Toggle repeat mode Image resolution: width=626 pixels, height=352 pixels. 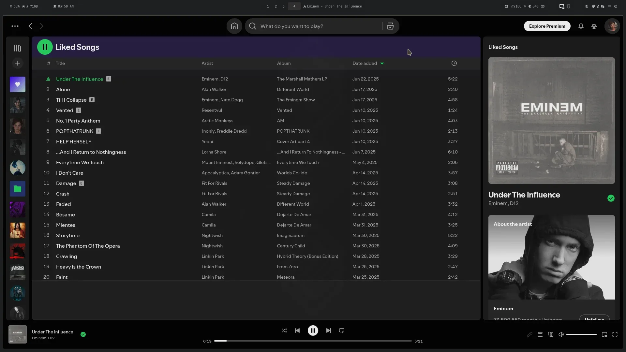click(342, 330)
